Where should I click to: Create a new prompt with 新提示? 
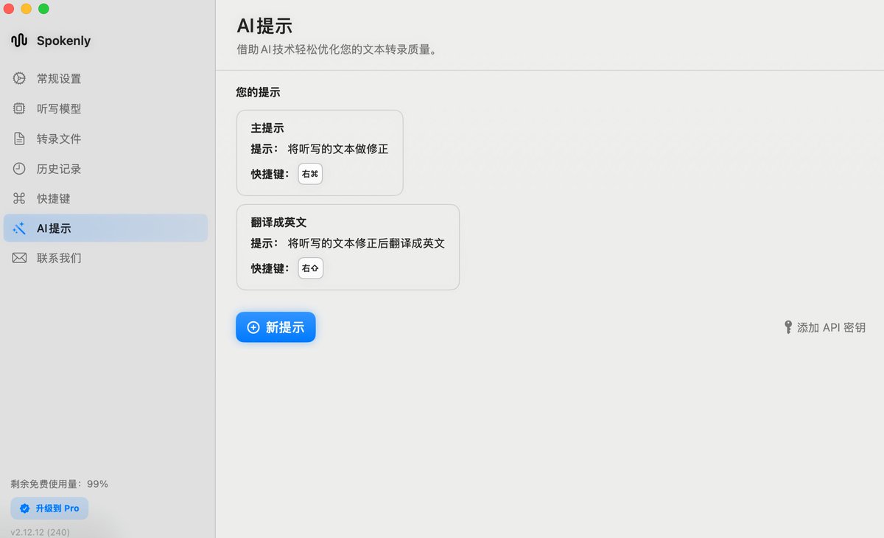276,327
